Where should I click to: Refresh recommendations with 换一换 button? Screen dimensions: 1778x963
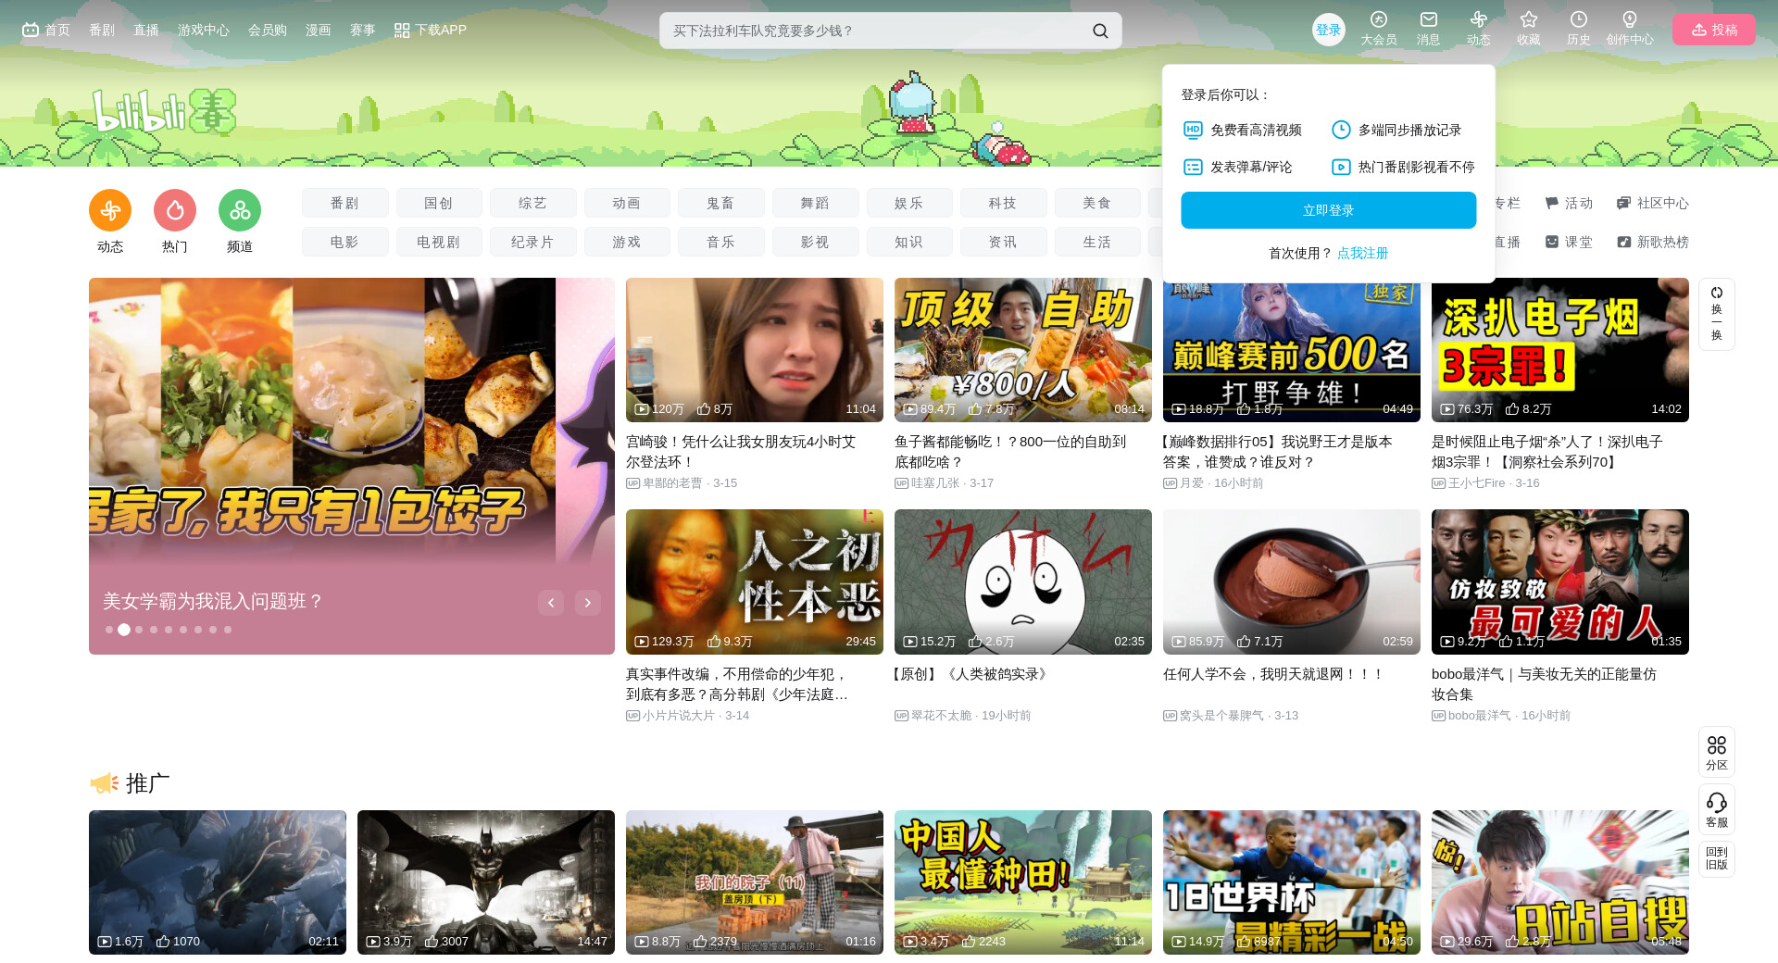(1716, 314)
